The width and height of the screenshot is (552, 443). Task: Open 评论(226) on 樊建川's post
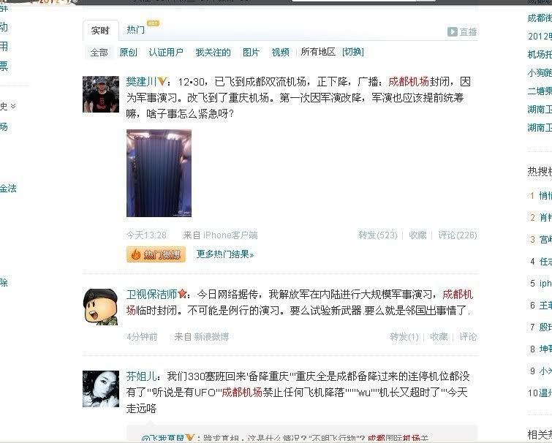(x=457, y=235)
